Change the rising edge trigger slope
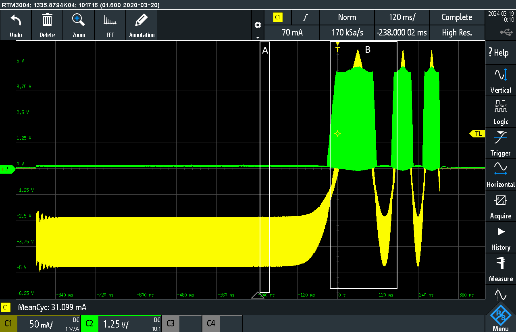Image resolution: width=516 pixels, height=332 pixels. [x=306, y=17]
